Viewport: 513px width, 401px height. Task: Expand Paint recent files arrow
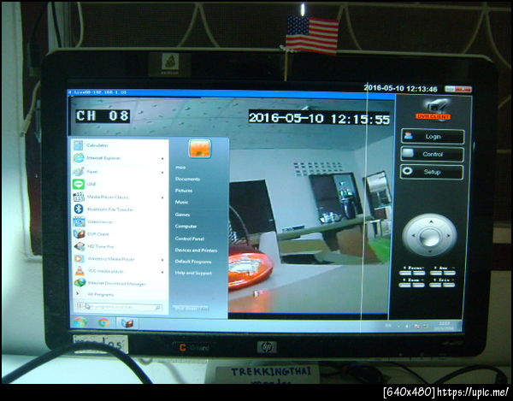162,172
